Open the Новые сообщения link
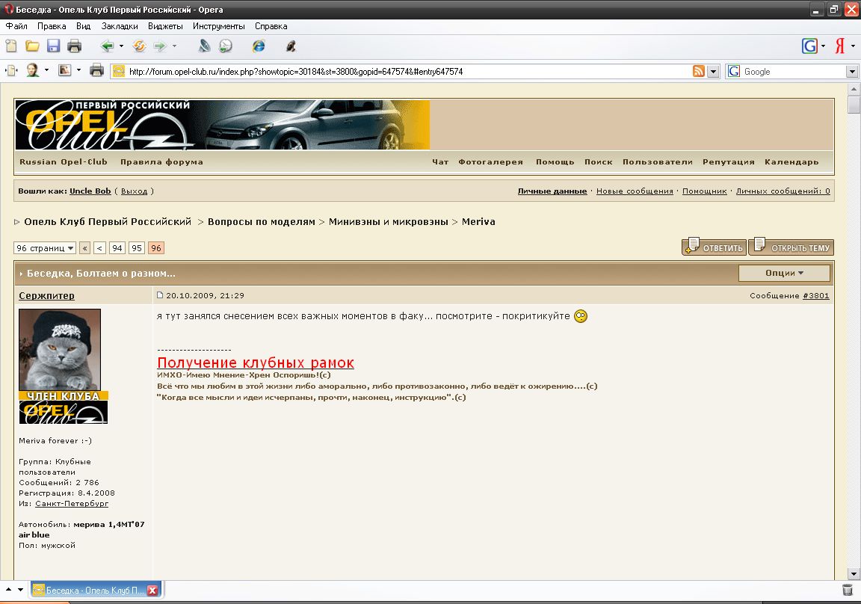 (635, 191)
